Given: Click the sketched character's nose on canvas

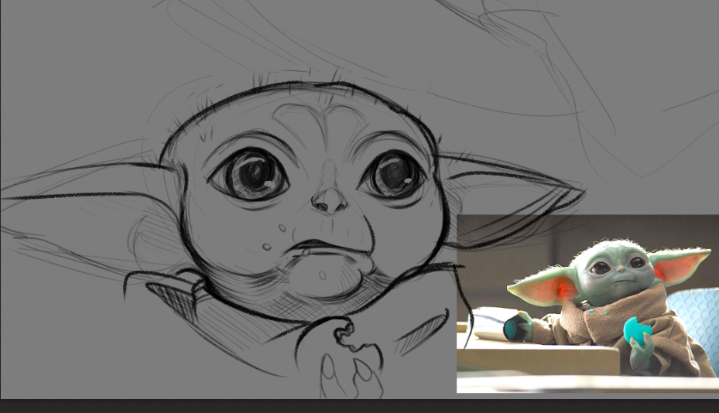Looking at the screenshot, I should click(x=330, y=200).
